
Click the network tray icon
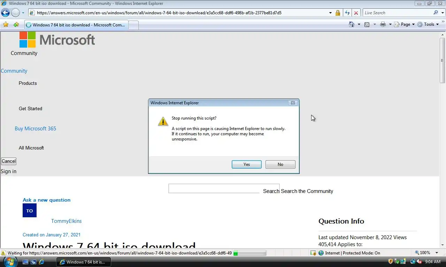[413, 261]
